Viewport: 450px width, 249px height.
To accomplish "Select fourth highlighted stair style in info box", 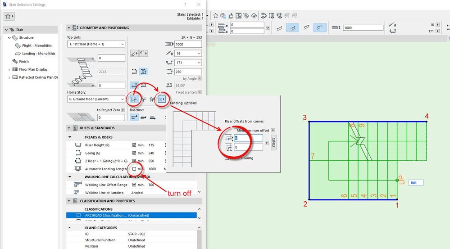I will point(320,28).
